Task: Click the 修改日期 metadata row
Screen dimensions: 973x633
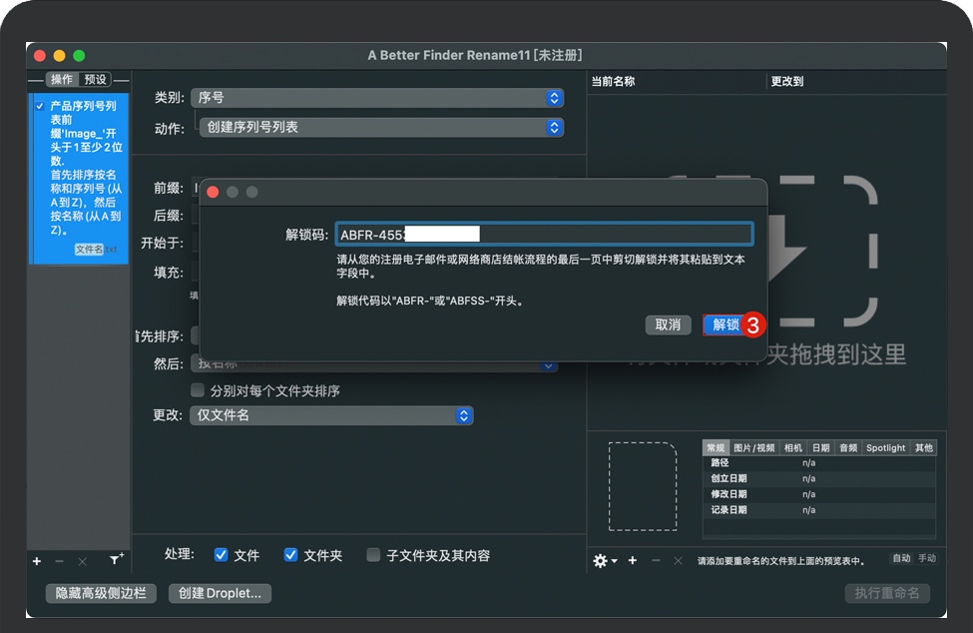Action: pos(819,494)
